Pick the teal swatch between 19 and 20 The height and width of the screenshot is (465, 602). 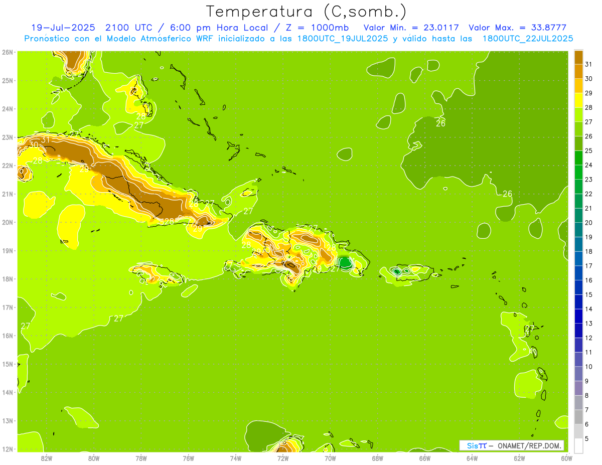tap(578, 229)
